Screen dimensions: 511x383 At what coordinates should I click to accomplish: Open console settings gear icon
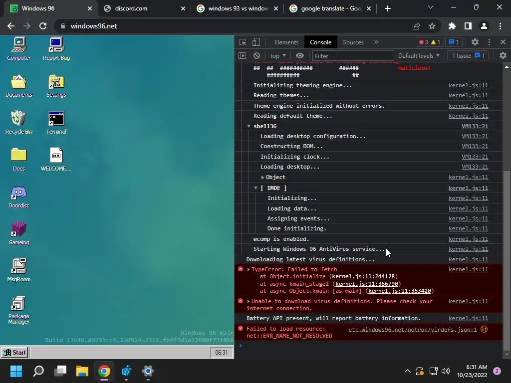[x=503, y=56]
